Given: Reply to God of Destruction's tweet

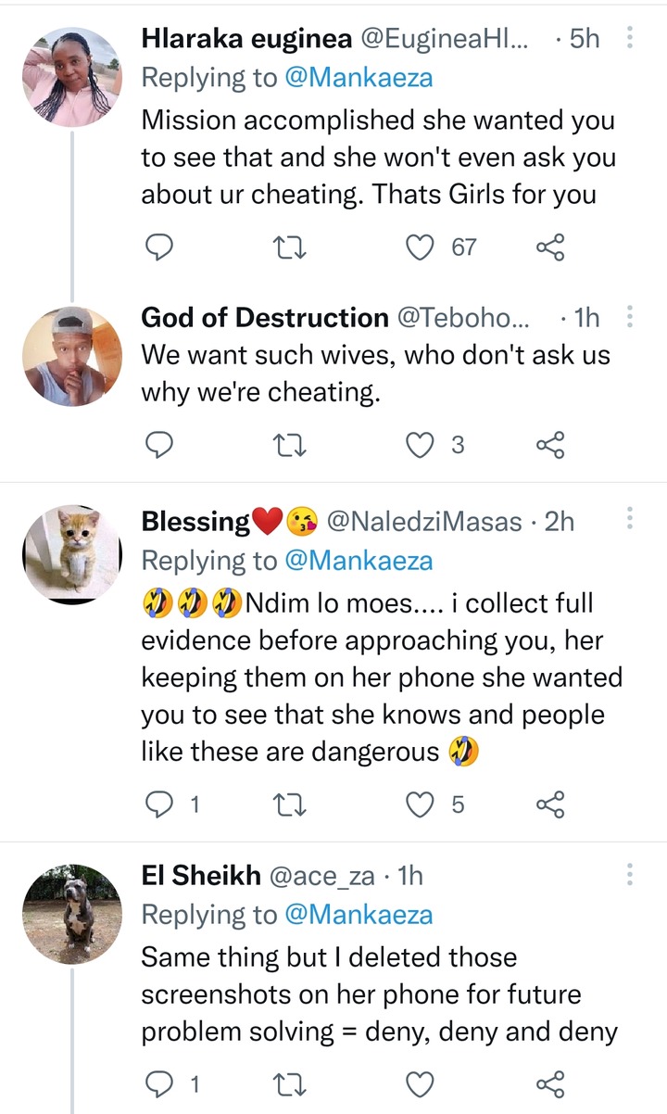Looking at the screenshot, I should click(161, 445).
